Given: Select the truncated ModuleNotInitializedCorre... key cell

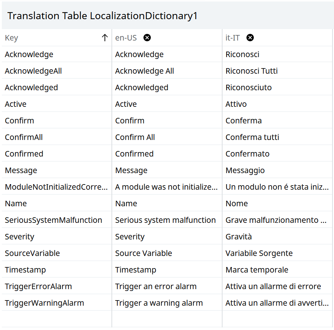Looking at the screenshot, I should coord(56,187).
